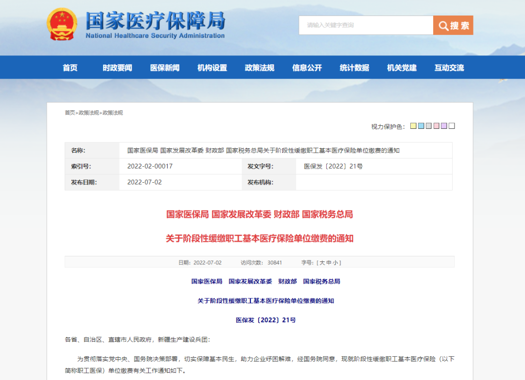Click the paragraph beginning 为贯彻落实党中央

point(260,364)
